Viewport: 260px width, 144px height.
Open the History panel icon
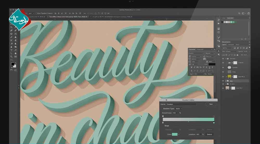tap(219, 20)
